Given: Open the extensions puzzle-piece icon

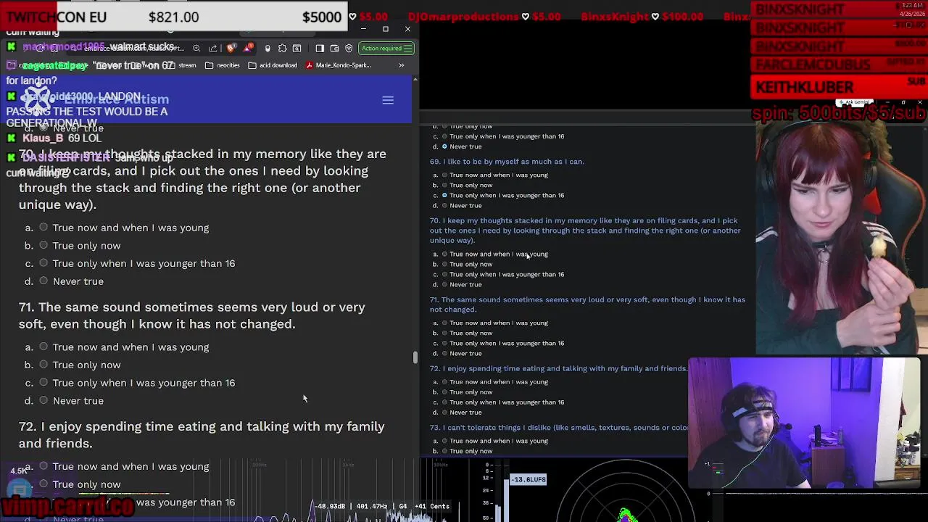Looking at the screenshot, I should point(282,49).
